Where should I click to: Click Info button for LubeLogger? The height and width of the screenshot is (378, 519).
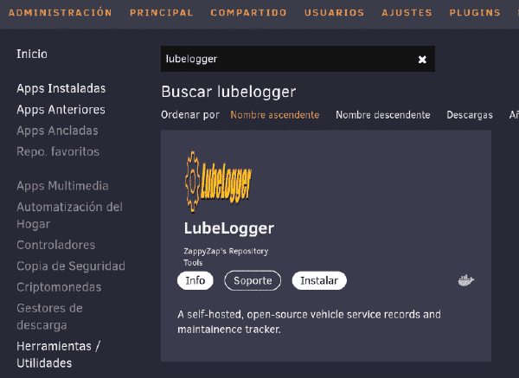[195, 280]
